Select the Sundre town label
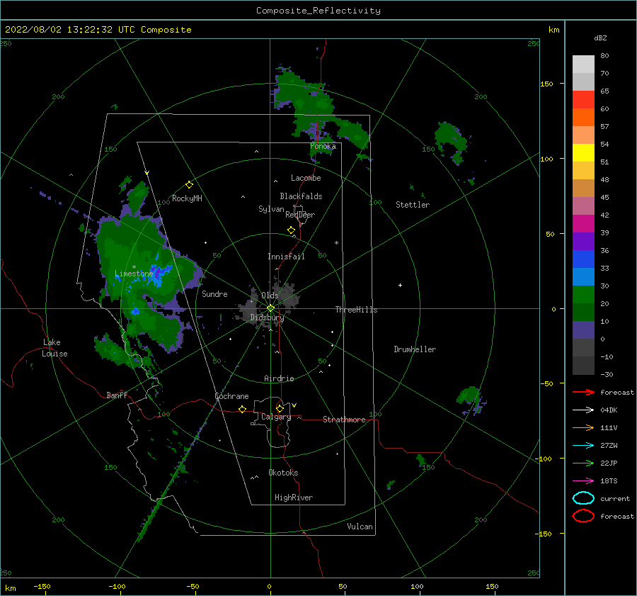Image resolution: width=637 pixels, height=596 pixels. click(214, 294)
